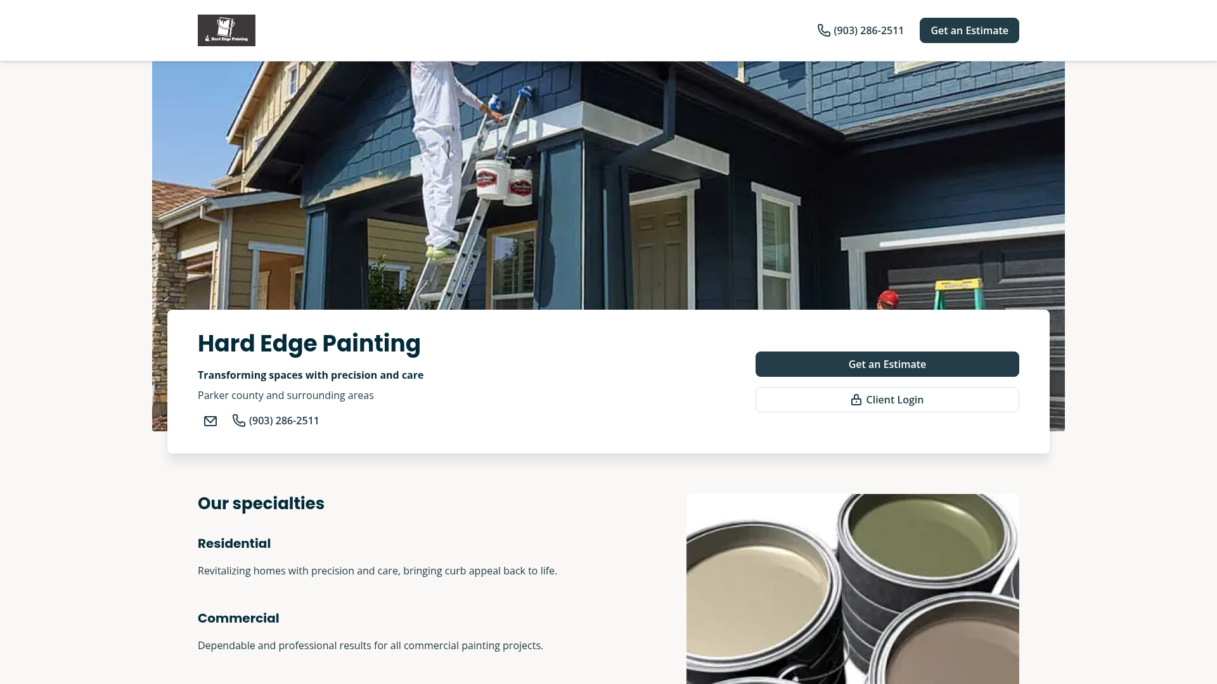Click the header Get an Estimate button
Viewport: 1217px width, 684px height.
coord(969,30)
